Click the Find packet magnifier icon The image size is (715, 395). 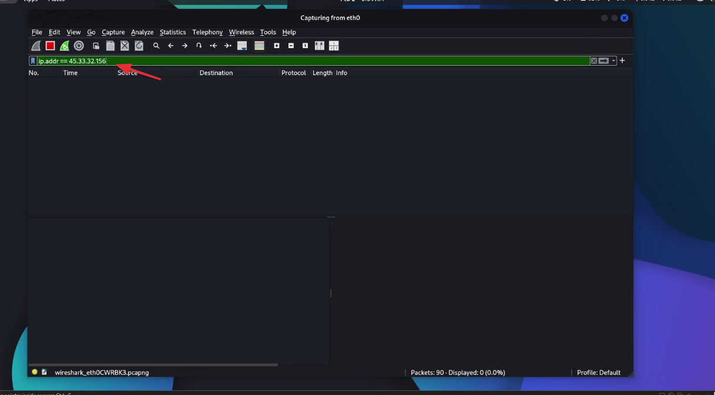click(x=156, y=46)
